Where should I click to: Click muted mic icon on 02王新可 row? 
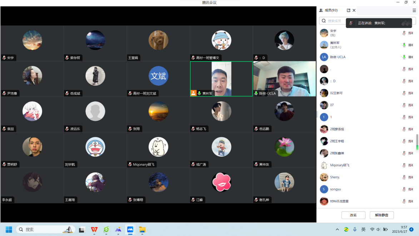[404, 93]
